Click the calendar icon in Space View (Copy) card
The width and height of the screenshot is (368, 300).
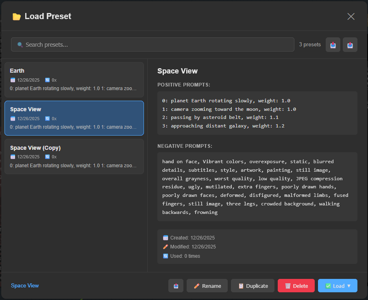13,157
